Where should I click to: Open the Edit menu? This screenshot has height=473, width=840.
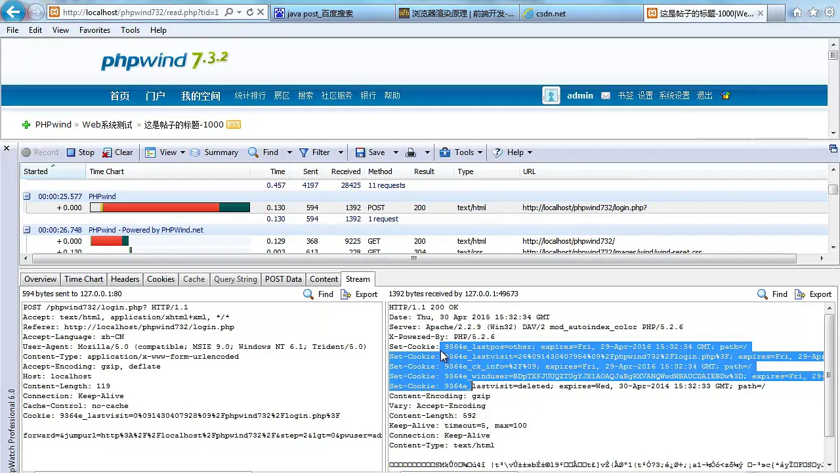pyautogui.click(x=35, y=30)
